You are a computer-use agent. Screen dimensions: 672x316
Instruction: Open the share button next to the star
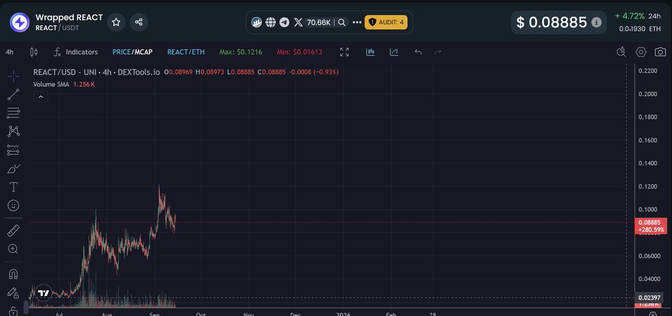[x=139, y=22]
